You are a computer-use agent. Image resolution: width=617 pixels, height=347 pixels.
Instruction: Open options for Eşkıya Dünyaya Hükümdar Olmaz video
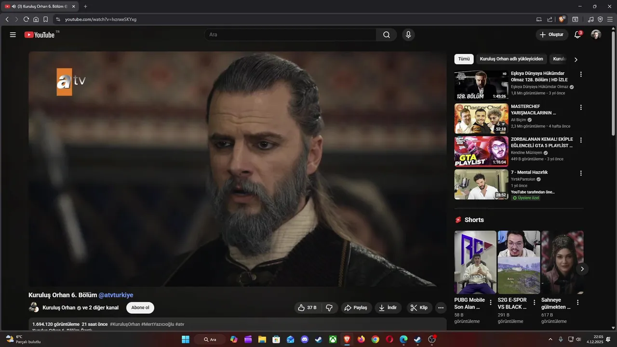(x=581, y=74)
